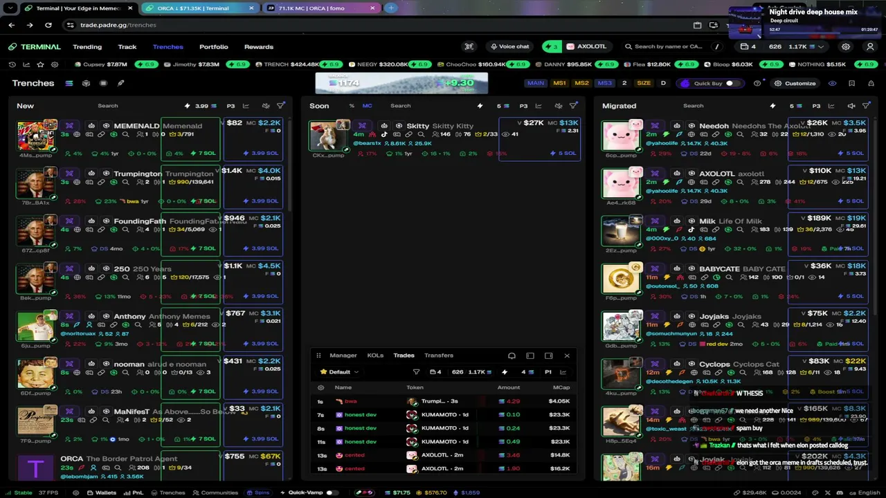Select the SIZE button
This screenshot has width=886, height=498.
point(644,83)
